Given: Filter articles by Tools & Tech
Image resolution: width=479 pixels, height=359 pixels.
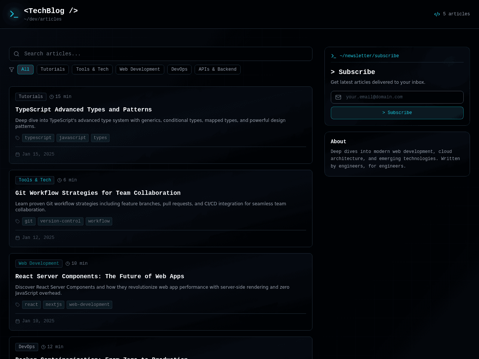Looking at the screenshot, I should click(x=92, y=70).
